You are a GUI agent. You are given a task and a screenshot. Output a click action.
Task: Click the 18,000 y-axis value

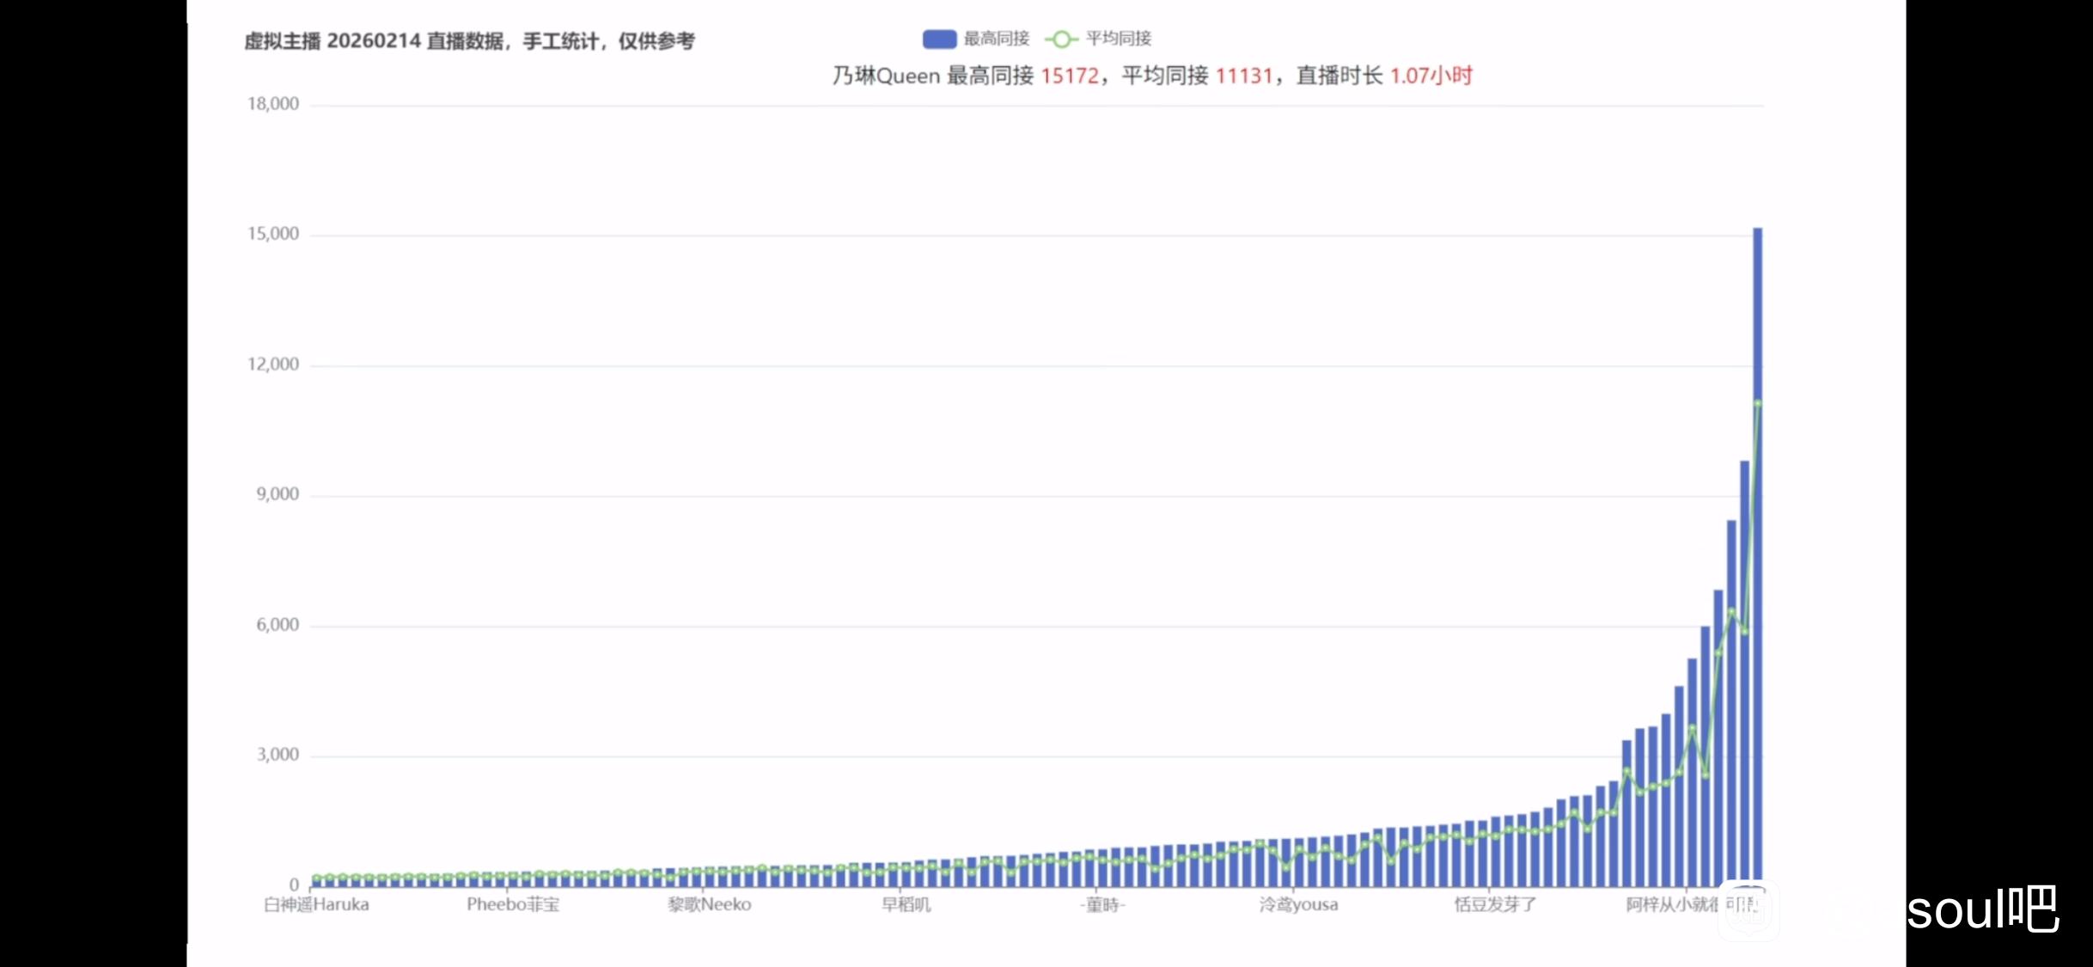(273, 104)
